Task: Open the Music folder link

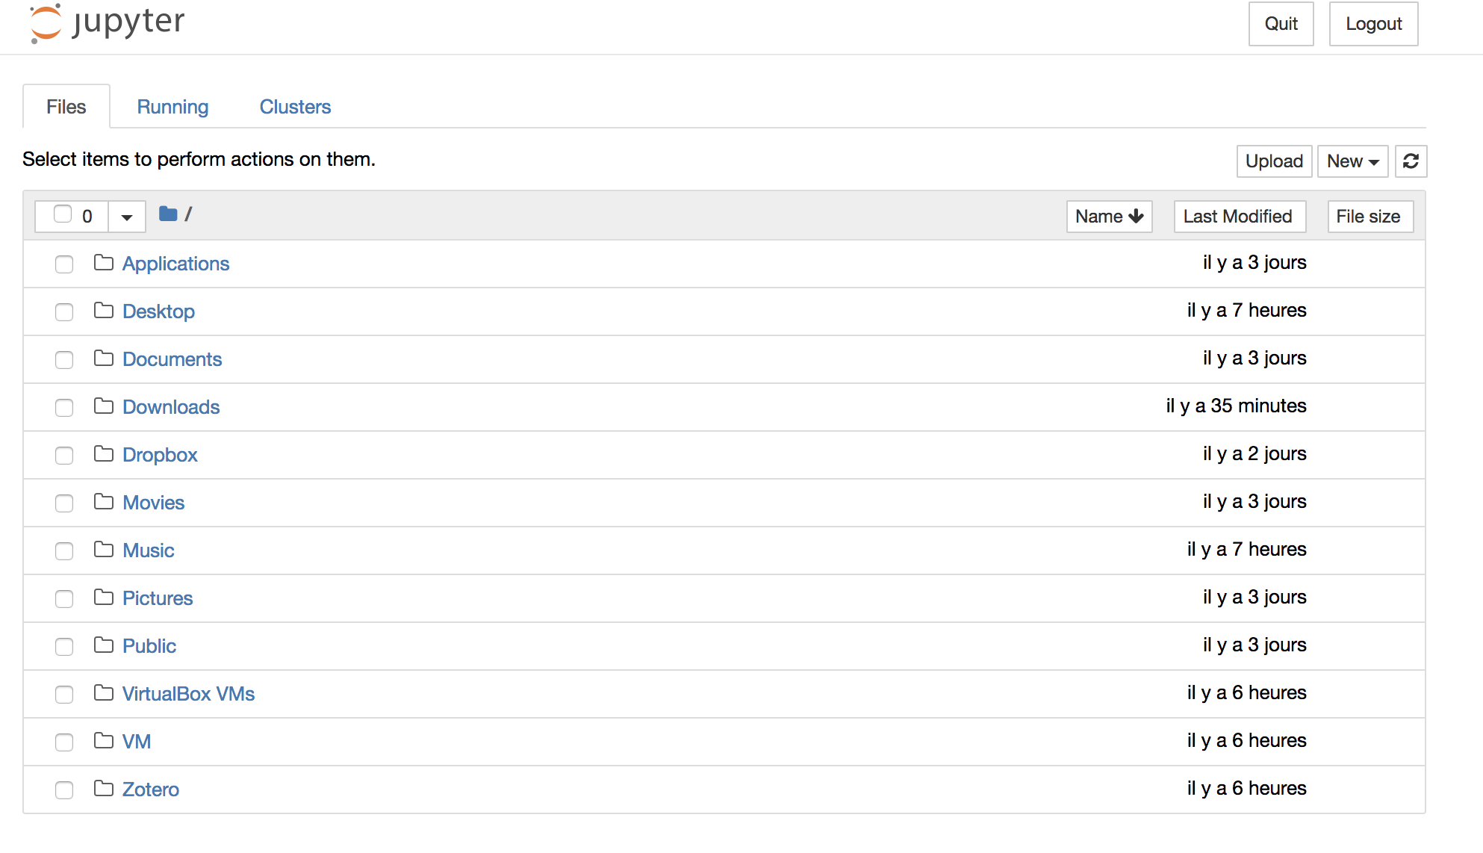Action: [x=148, y=550]
